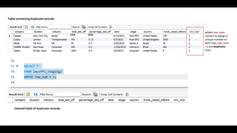Sort by total_laid_off column in upper grid

[x=79, y=32]
